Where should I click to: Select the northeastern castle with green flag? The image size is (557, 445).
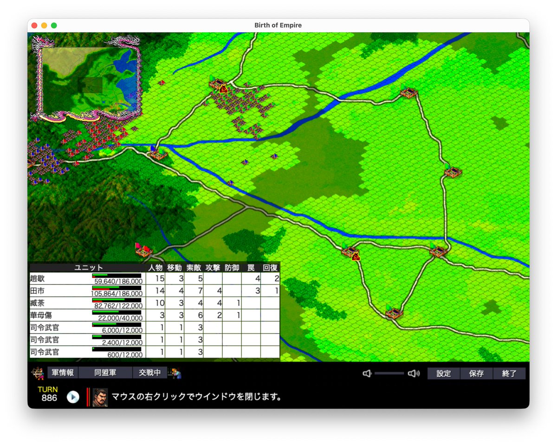click(x=408, y=92)
